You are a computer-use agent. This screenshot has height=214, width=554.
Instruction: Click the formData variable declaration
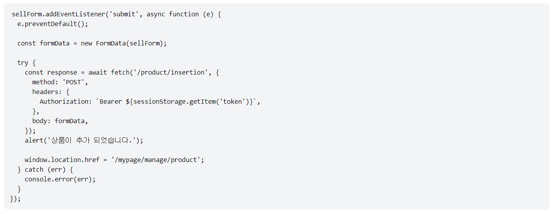click(54, 43)
